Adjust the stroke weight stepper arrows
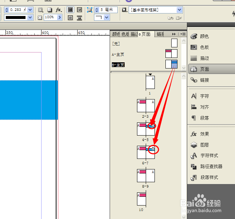The height and width of the screenshot is (219, 235). tap(7, 10)
